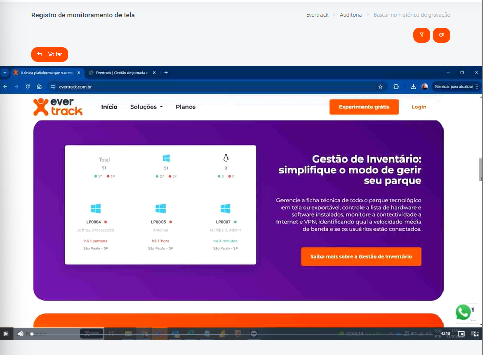Click the orange filter icon button

(421, 35)
